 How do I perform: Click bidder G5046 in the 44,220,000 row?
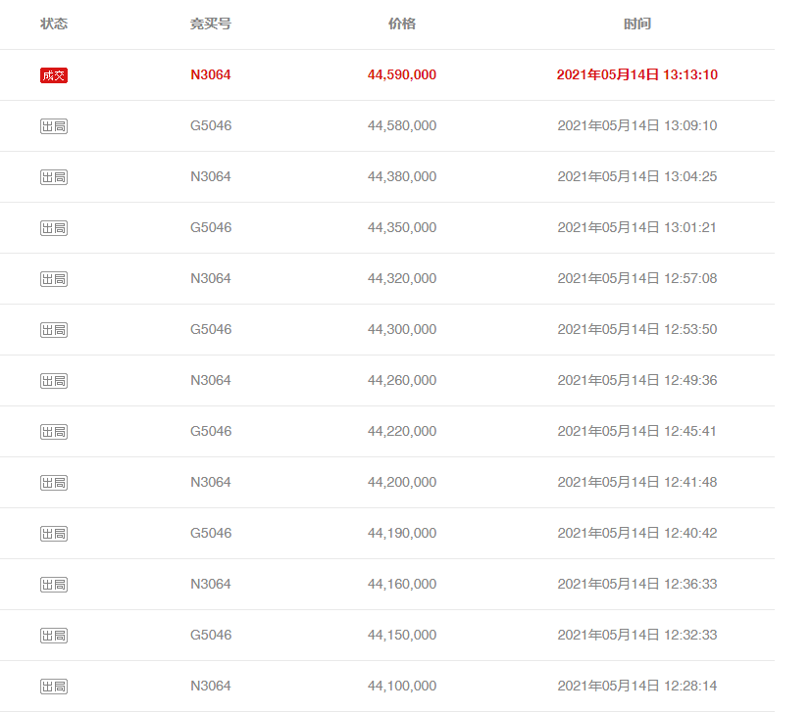coord(211,431)
